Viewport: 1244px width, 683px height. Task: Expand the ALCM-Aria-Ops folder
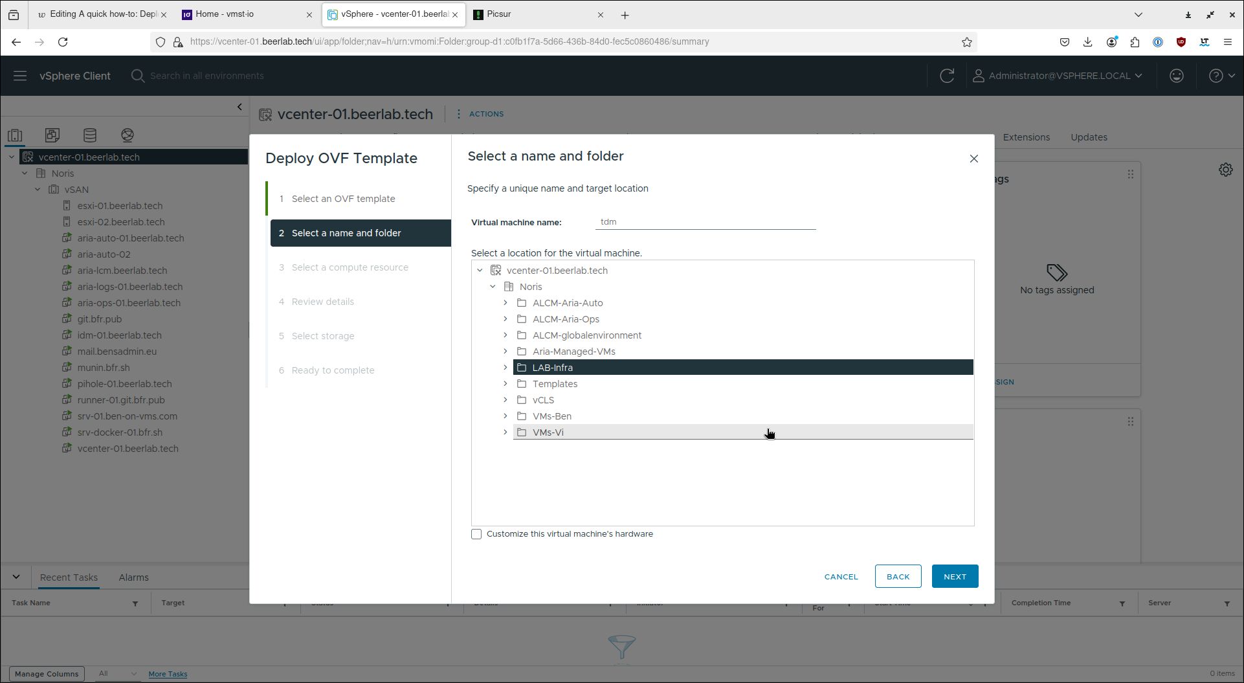point(505,319)
